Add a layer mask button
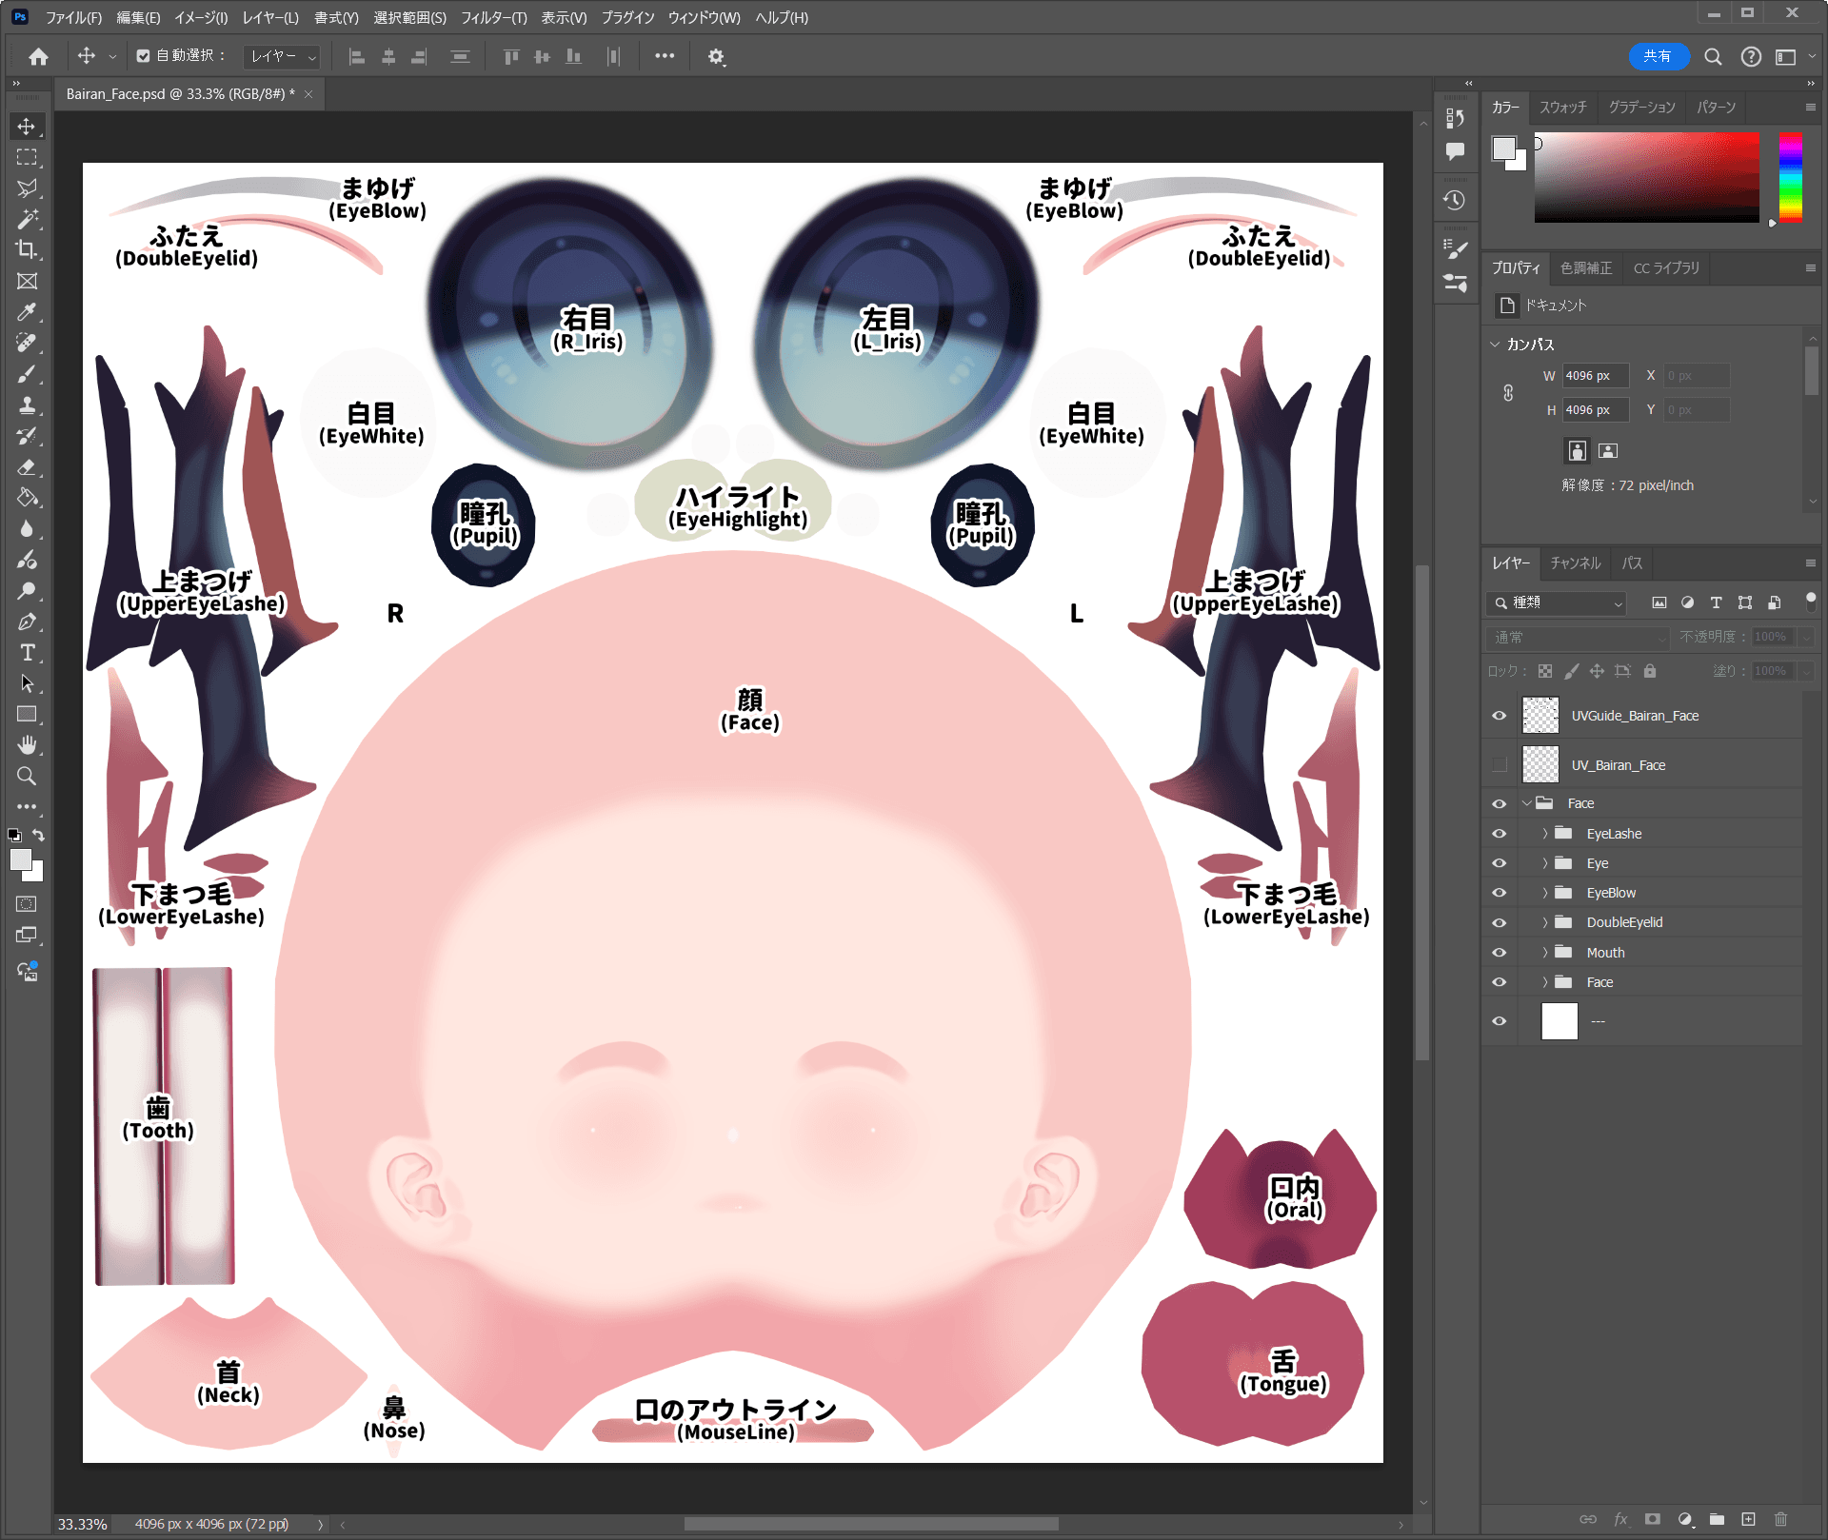 click(1653, 1519)
